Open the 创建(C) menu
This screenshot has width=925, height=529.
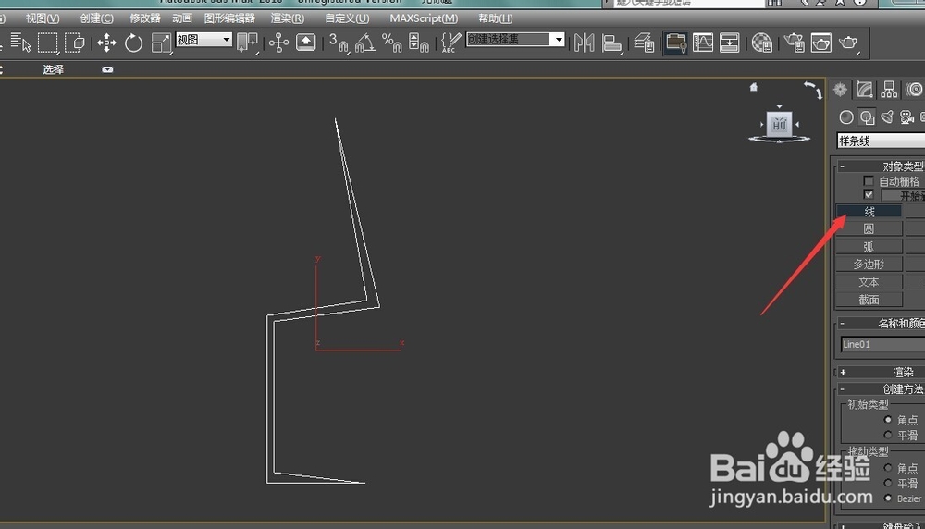[x=97, y=18]
